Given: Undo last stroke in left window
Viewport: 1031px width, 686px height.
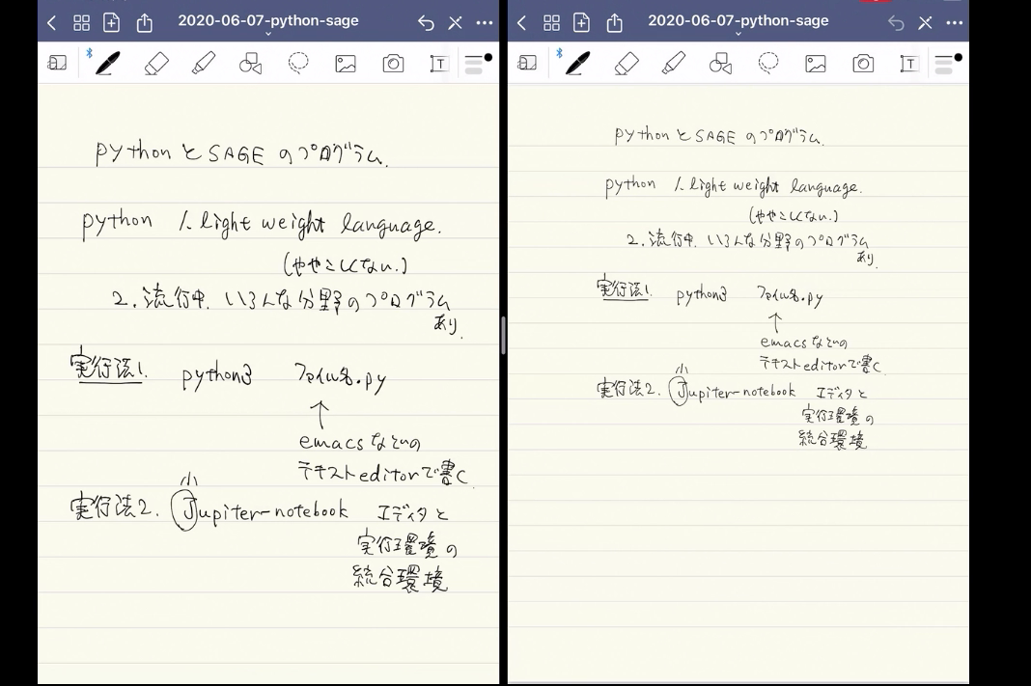Looking at the screenshot, I should [426, 24].
